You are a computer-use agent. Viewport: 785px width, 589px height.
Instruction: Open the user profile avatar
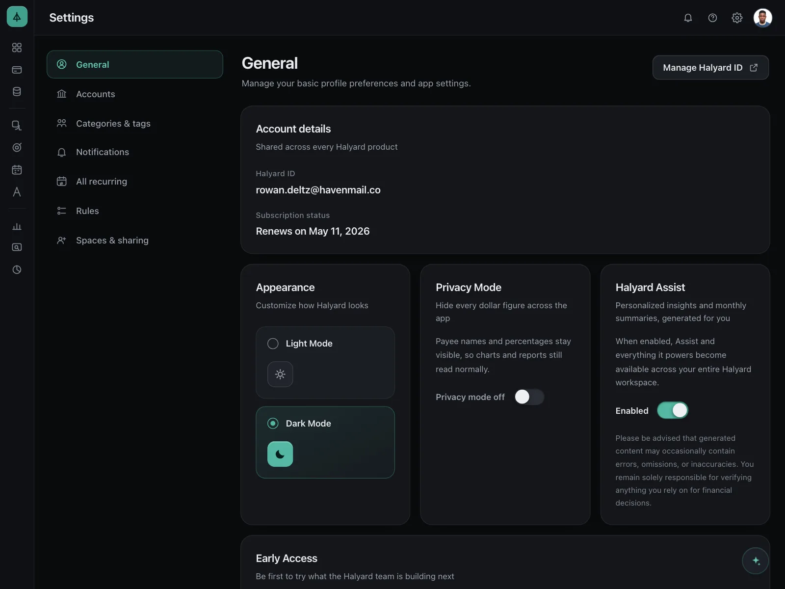762,18
